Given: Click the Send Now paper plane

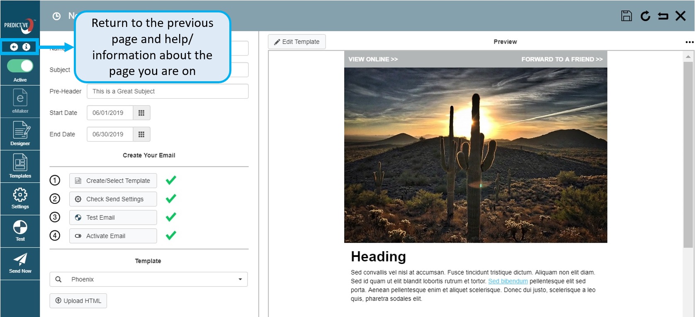Looking at the screenshot, I should (x=20, y=263).
